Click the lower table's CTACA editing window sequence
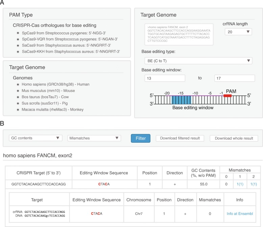Viewport: 263px width, 227px height. tap(96, 214)
